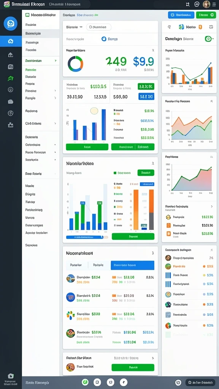This screenshot has width=219, height=389.
Task: Click the blue progress bar below the stacked bar chart
Action: pyautogui.click(x=85, y=237)
